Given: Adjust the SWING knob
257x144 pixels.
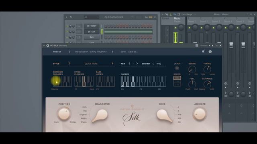Looking at the screenshot, I should tap(192, 69).
